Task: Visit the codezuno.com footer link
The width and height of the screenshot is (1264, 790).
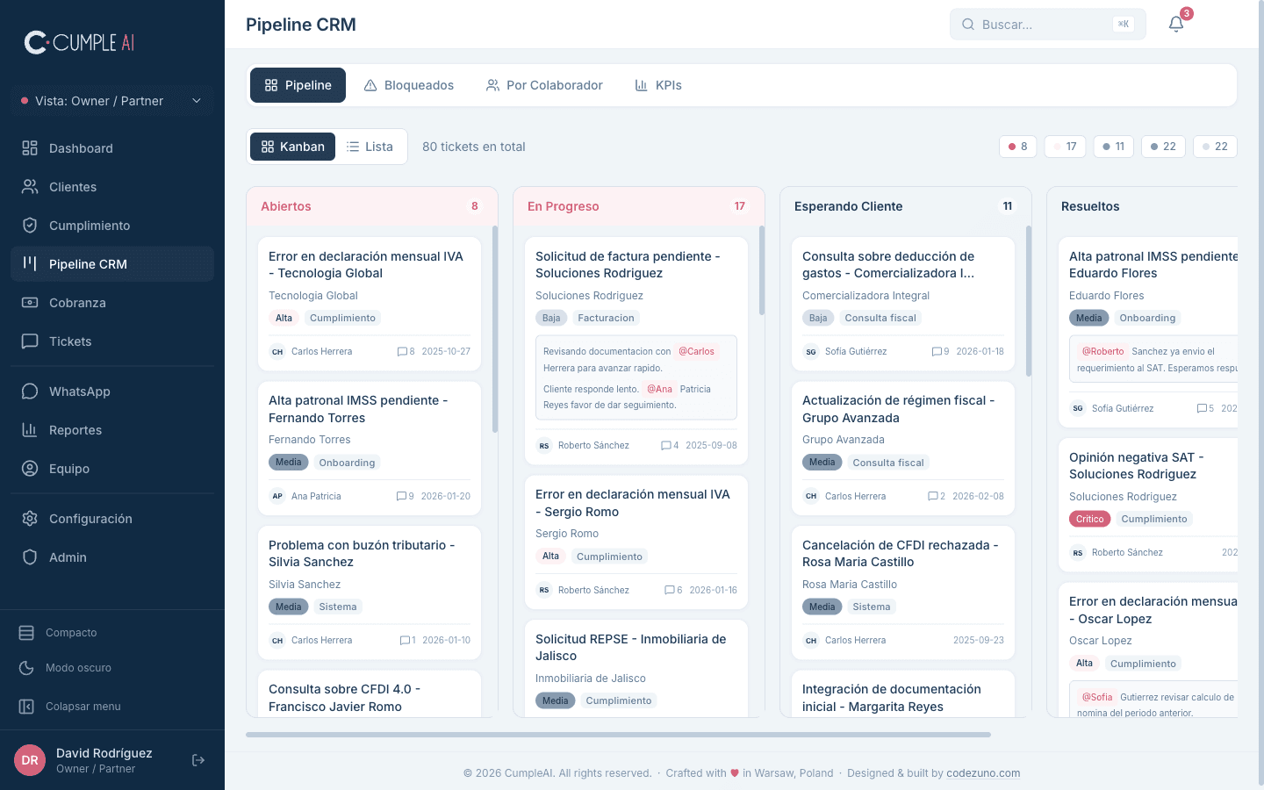Action: pyautogui.click(x=983, y=772)
